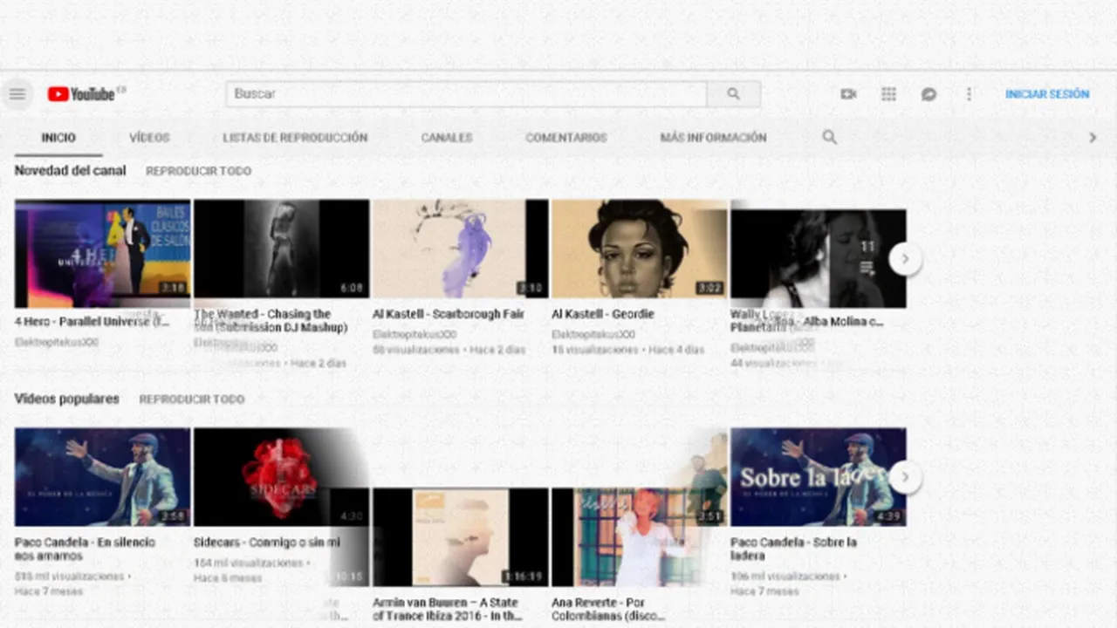Open the messages speech bubble icon
The width and height of the screenshot is (1117, 628).
tap(929, 93)
